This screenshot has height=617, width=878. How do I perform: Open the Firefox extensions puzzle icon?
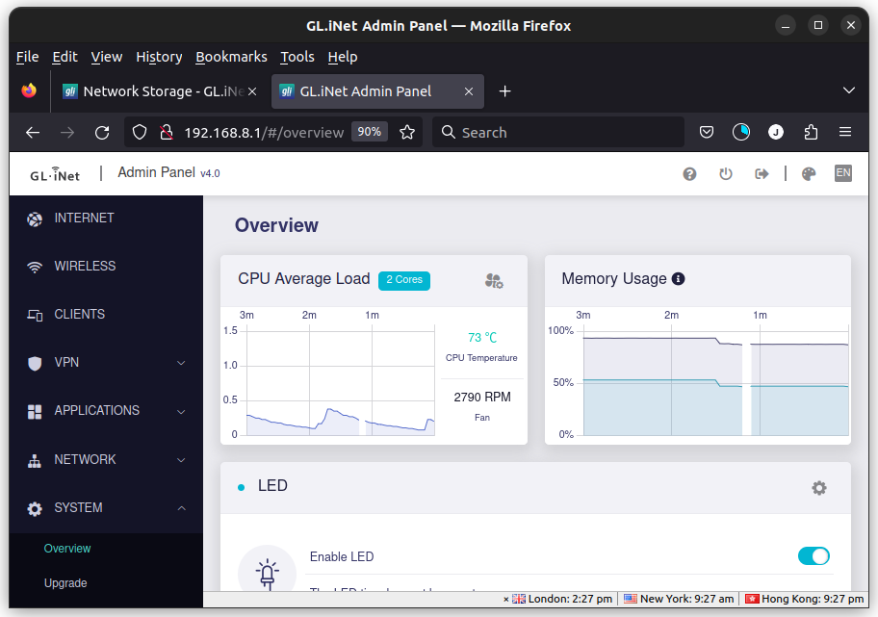coord(811,132)
